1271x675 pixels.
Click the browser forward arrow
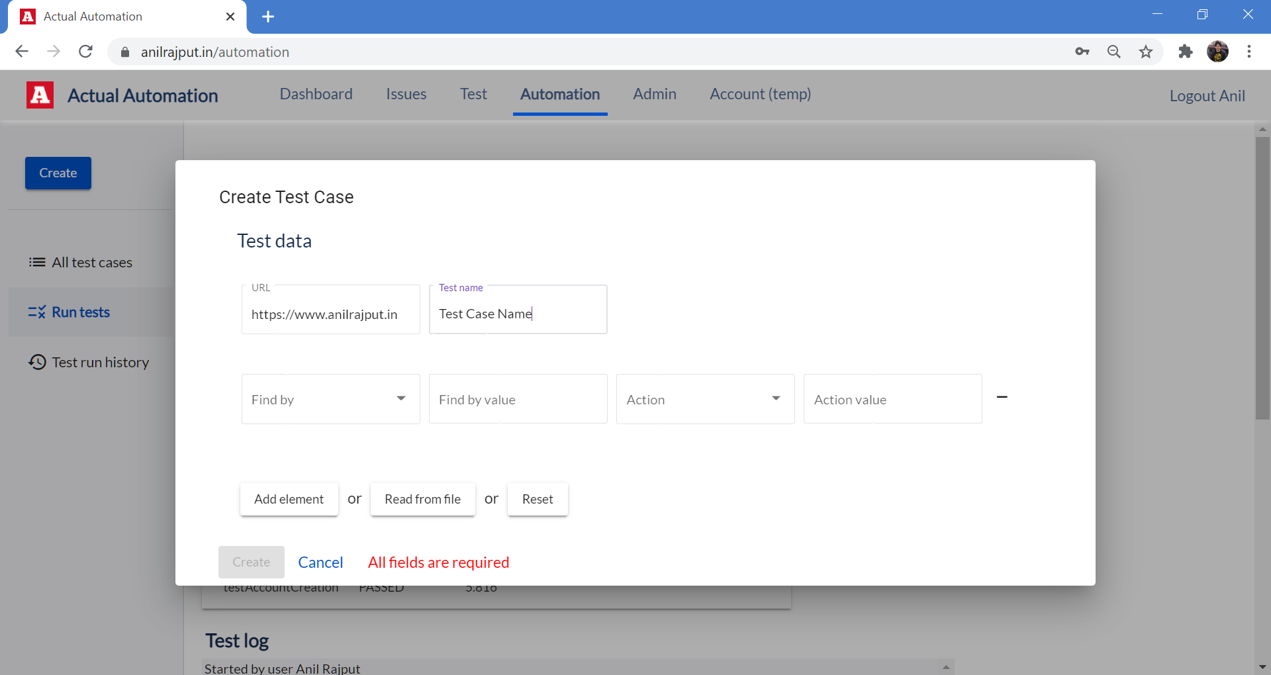(54, 52)
